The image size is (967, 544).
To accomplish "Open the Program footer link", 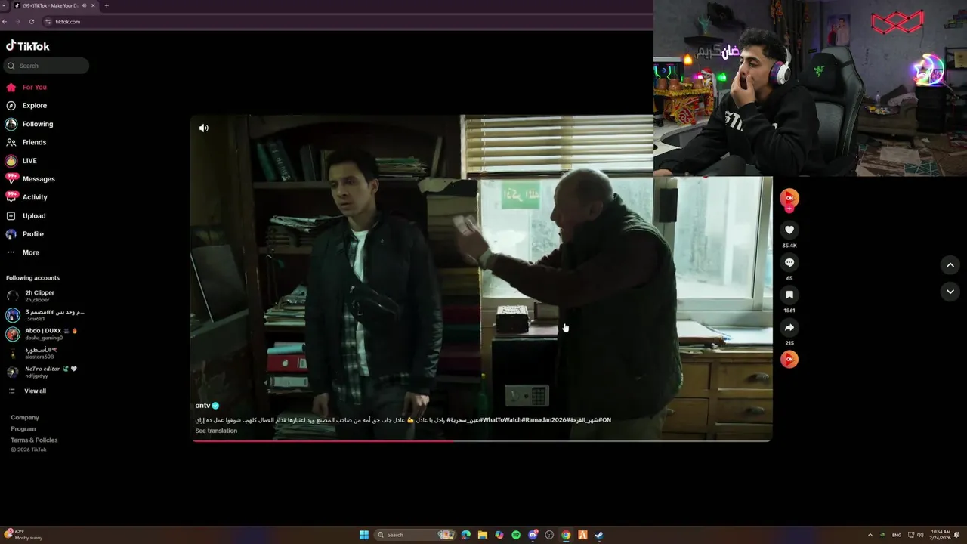I will (x=23, y=429).
